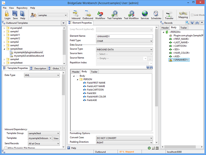Open the Help menu in menu bar

click(32, 8)
